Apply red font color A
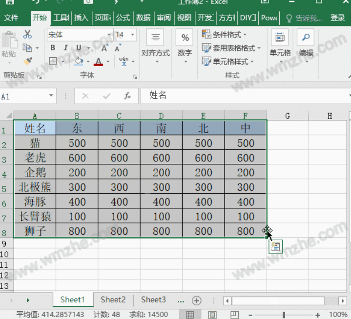Screen dimensions: 351x319 [99, 61]
